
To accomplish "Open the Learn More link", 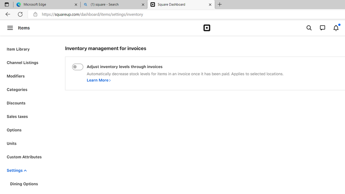I will (98, 80).
